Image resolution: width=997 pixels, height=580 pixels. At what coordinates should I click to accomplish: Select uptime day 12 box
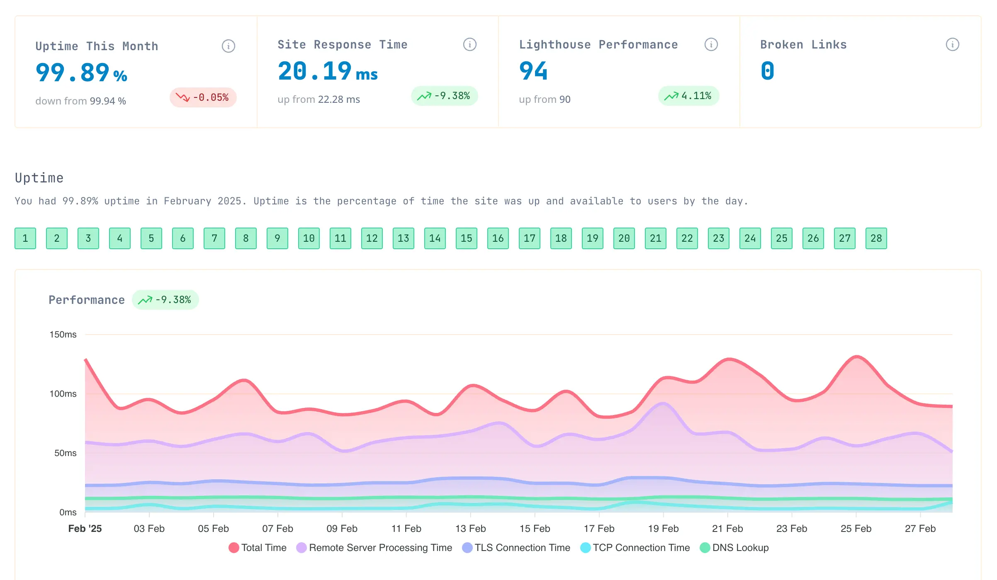tap(372, 238)
